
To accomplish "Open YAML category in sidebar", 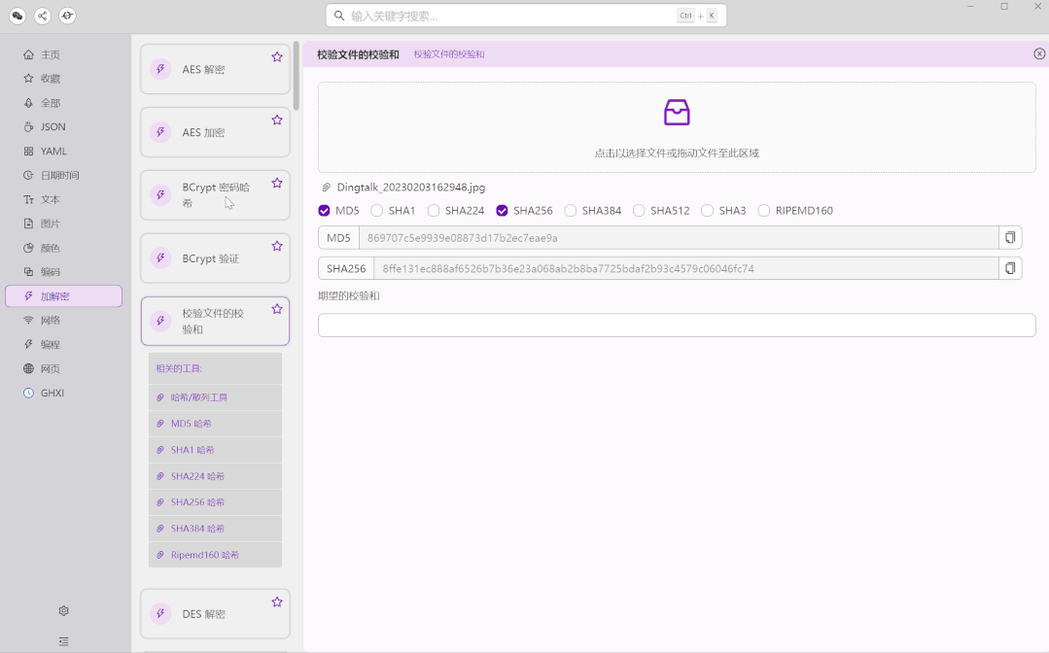I will (x=63, y=151).
